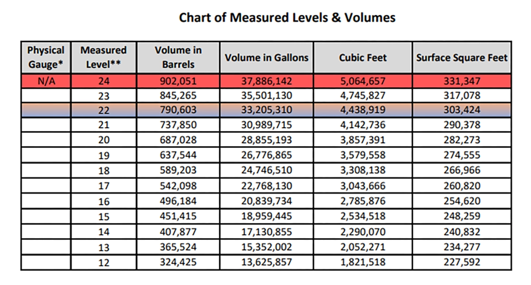The height and width of the screenshot is (285, 531).
Task: Click barrels value '496,184'
Action: 178,201
